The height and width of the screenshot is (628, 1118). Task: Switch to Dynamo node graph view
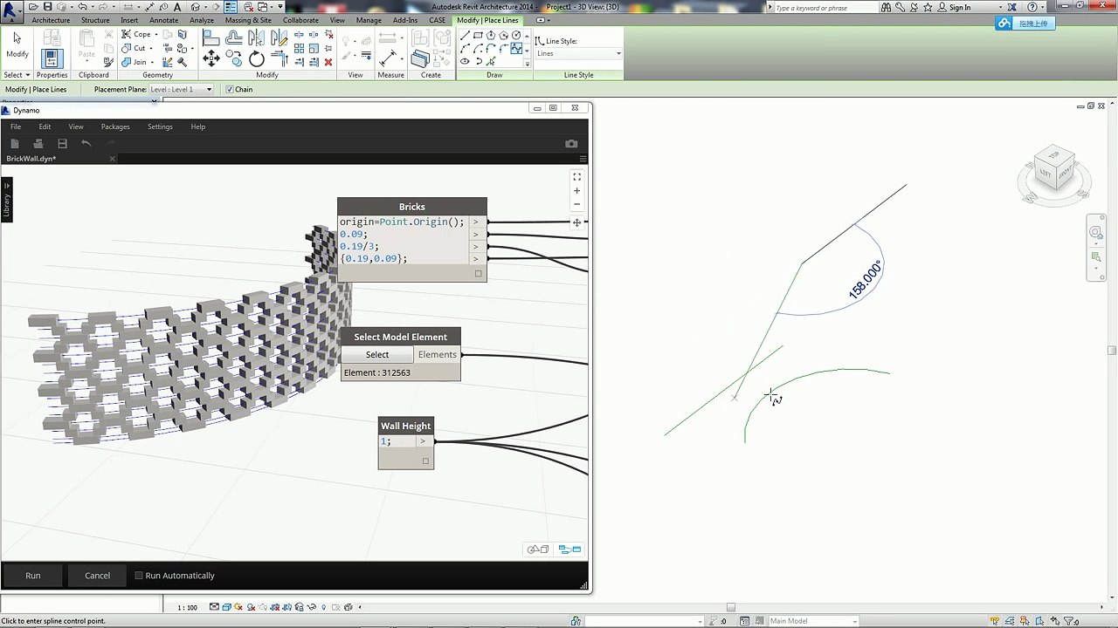tap(569, 549)
